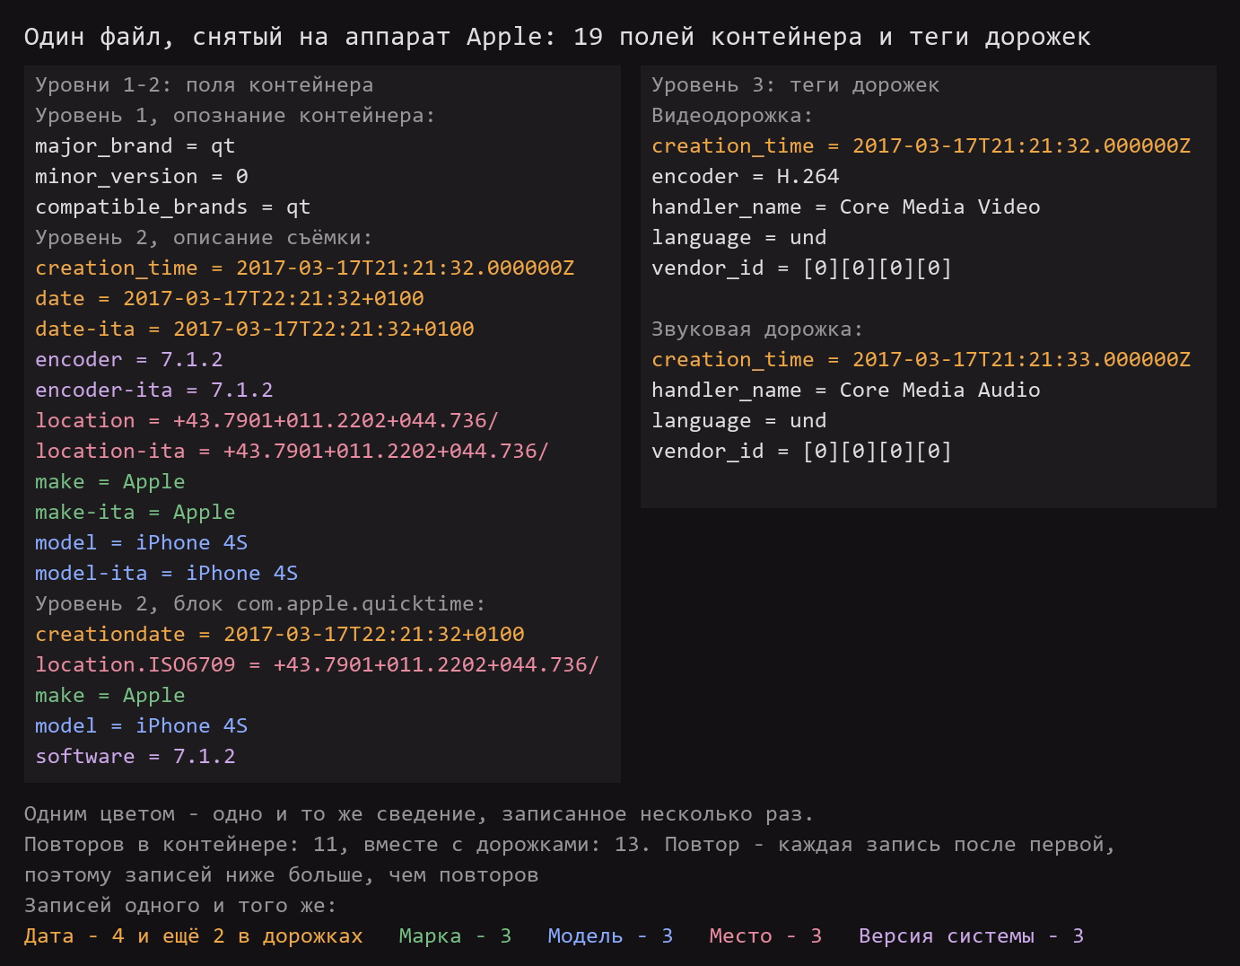Select the "encoder = 7.1.2" line
The height and width of the screenshot is (966, 1240).
[x=128, y=360]
